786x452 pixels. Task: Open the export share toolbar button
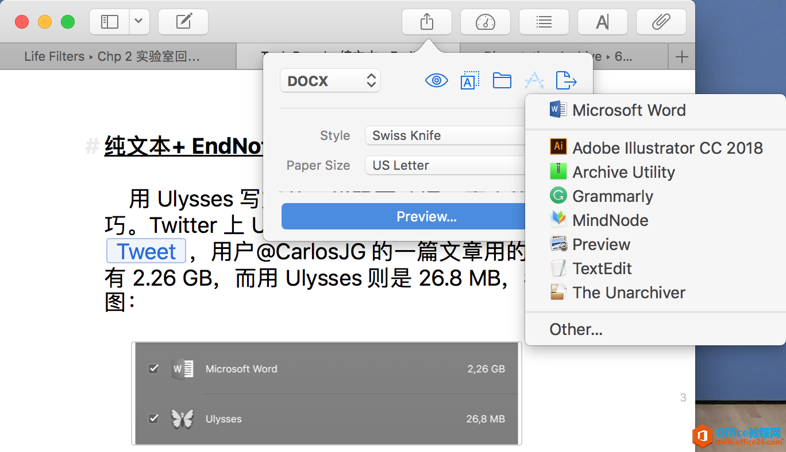[427, 22]
